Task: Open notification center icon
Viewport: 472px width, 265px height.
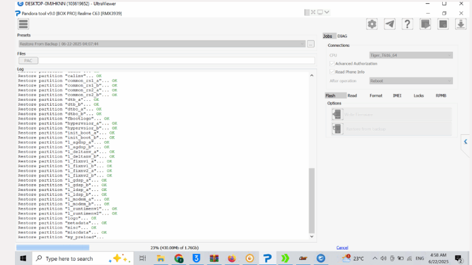Action: tap(459, 259)
